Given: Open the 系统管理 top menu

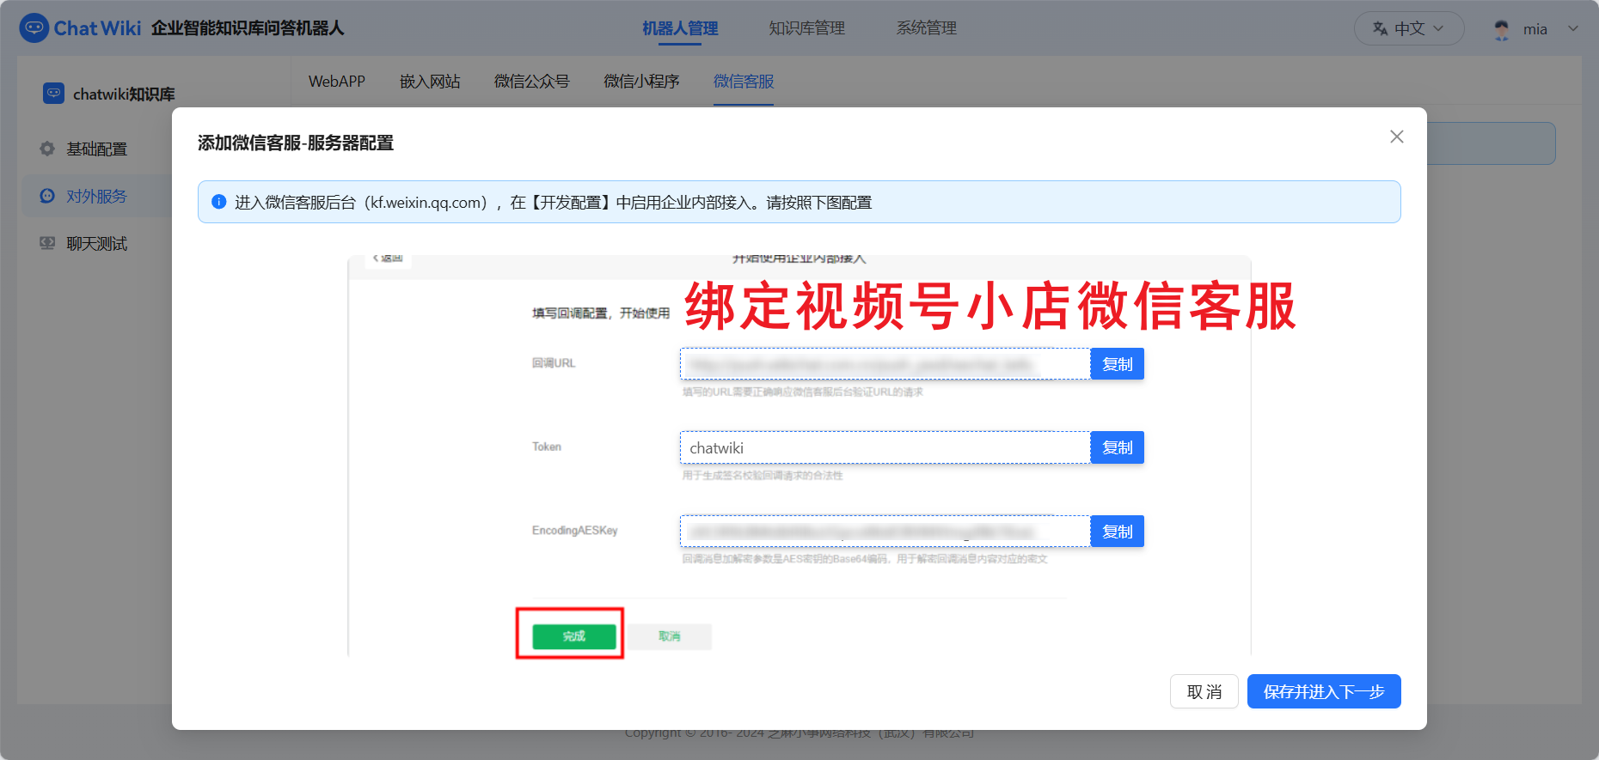Looking at the screenshot, I should point(926,28).
